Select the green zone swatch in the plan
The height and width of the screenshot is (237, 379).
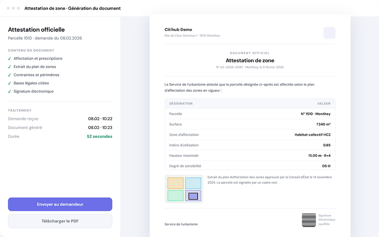tap(176, 196)
